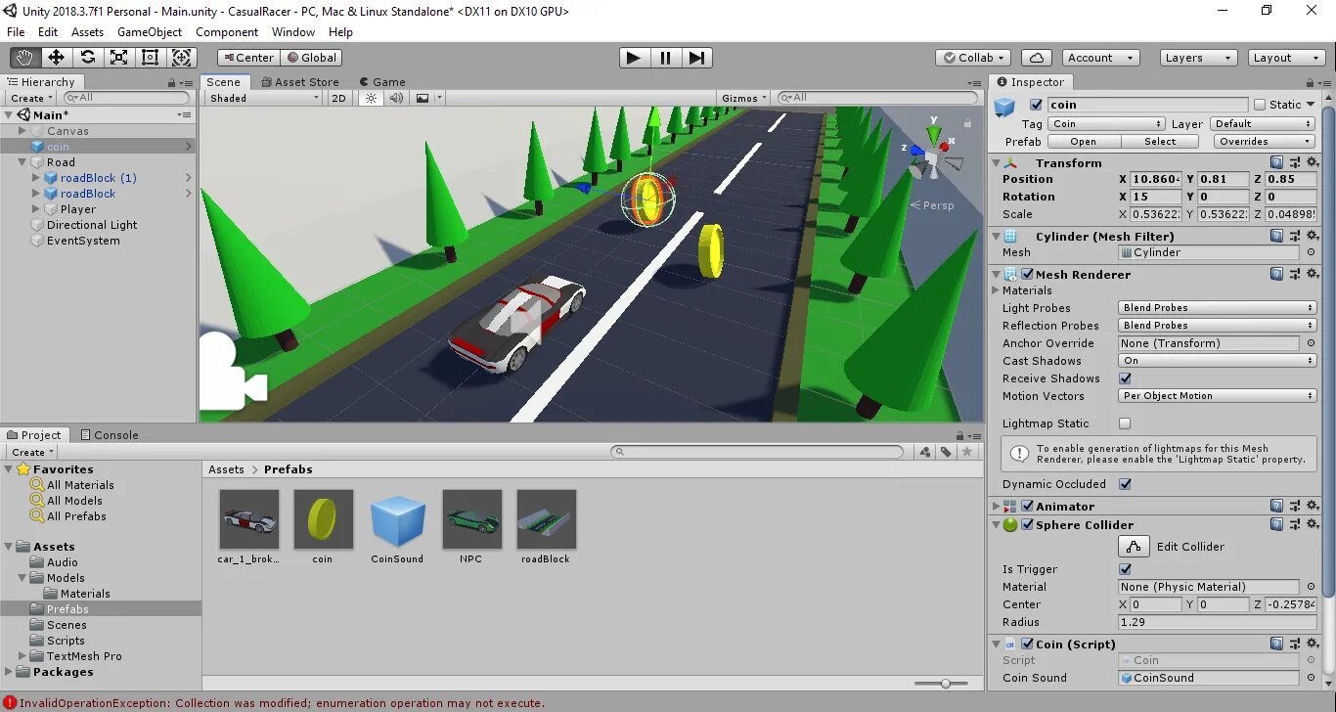The height and width of the screenshot is (712, 1336).
Task: Start Play mode
Action: [634, 58]
